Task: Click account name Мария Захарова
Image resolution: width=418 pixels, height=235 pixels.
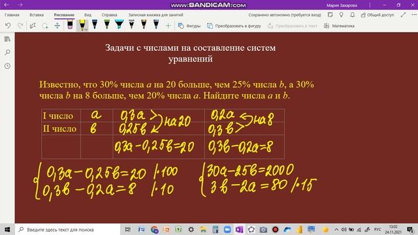Action: 342,5
